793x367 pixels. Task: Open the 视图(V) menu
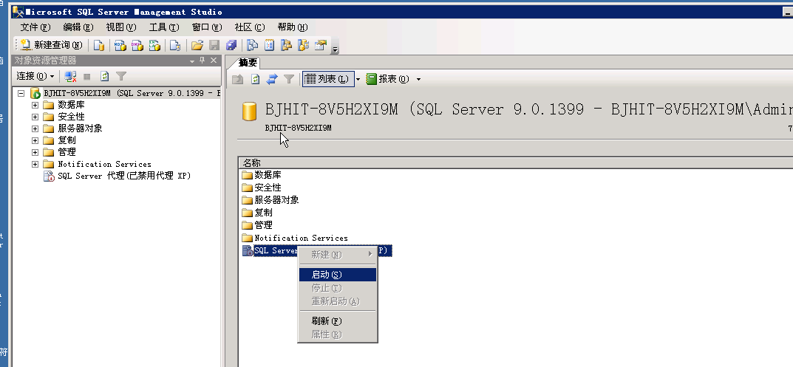pyautogui.click(x=121, y=27)
